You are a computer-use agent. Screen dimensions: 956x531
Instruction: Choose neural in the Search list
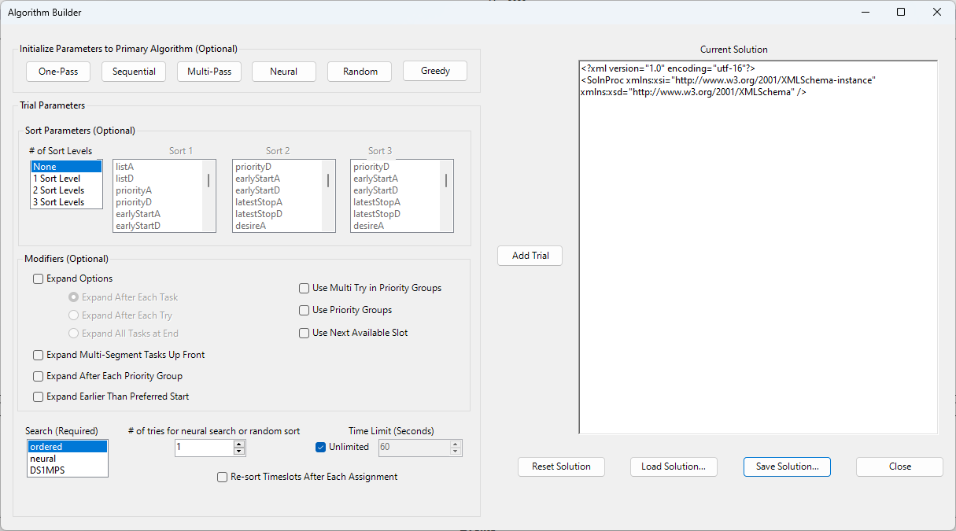pyautogui.click(x=43, y=459)
